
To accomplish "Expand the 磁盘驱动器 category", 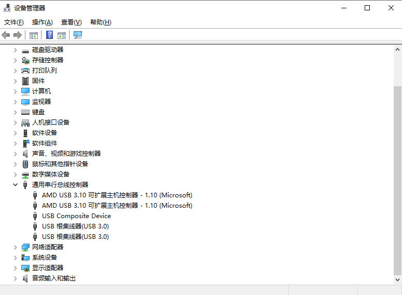I will (x=16, y=50).
